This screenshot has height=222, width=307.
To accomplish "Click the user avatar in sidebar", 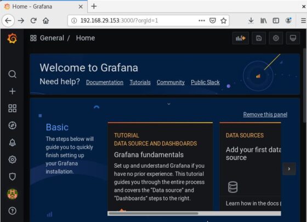I will coord(12,194).
